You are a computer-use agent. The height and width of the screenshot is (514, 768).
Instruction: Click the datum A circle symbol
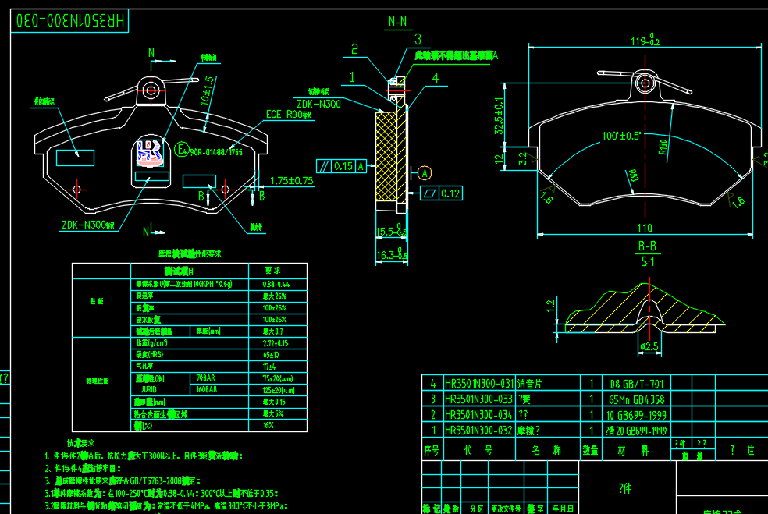(424, 172)
